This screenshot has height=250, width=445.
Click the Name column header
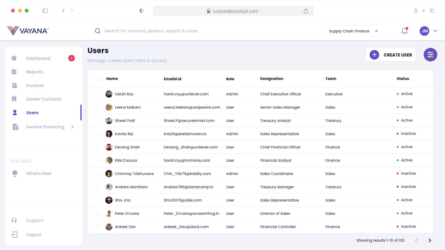[x=112, y=79]
